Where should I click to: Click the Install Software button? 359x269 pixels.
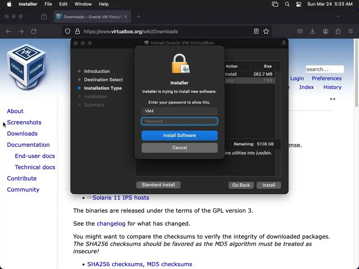(x=179, y=136)
